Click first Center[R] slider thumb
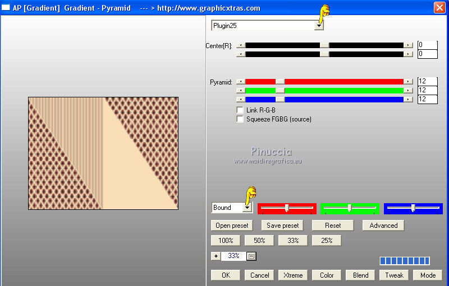Viewport: 449px width, 286px height. click(324, 45)
